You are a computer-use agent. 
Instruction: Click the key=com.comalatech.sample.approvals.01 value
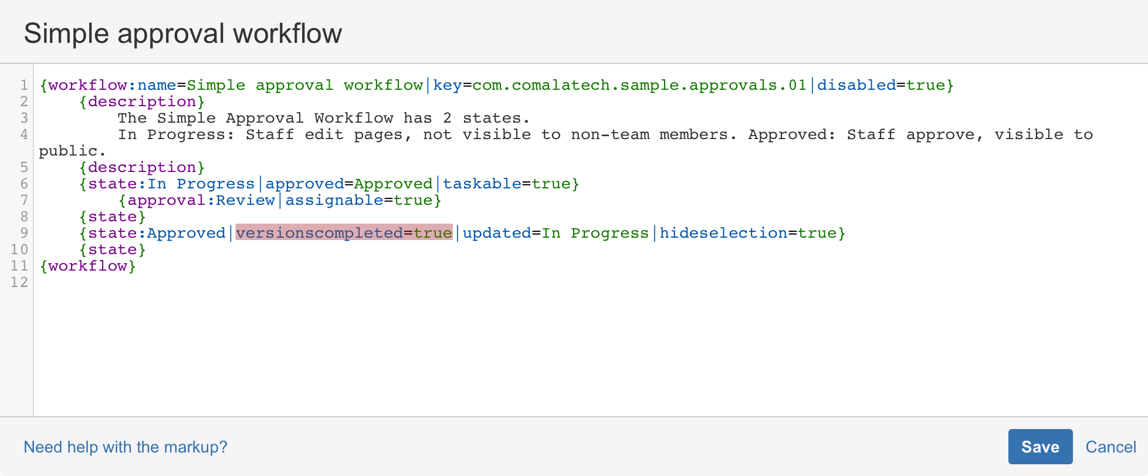619,85
